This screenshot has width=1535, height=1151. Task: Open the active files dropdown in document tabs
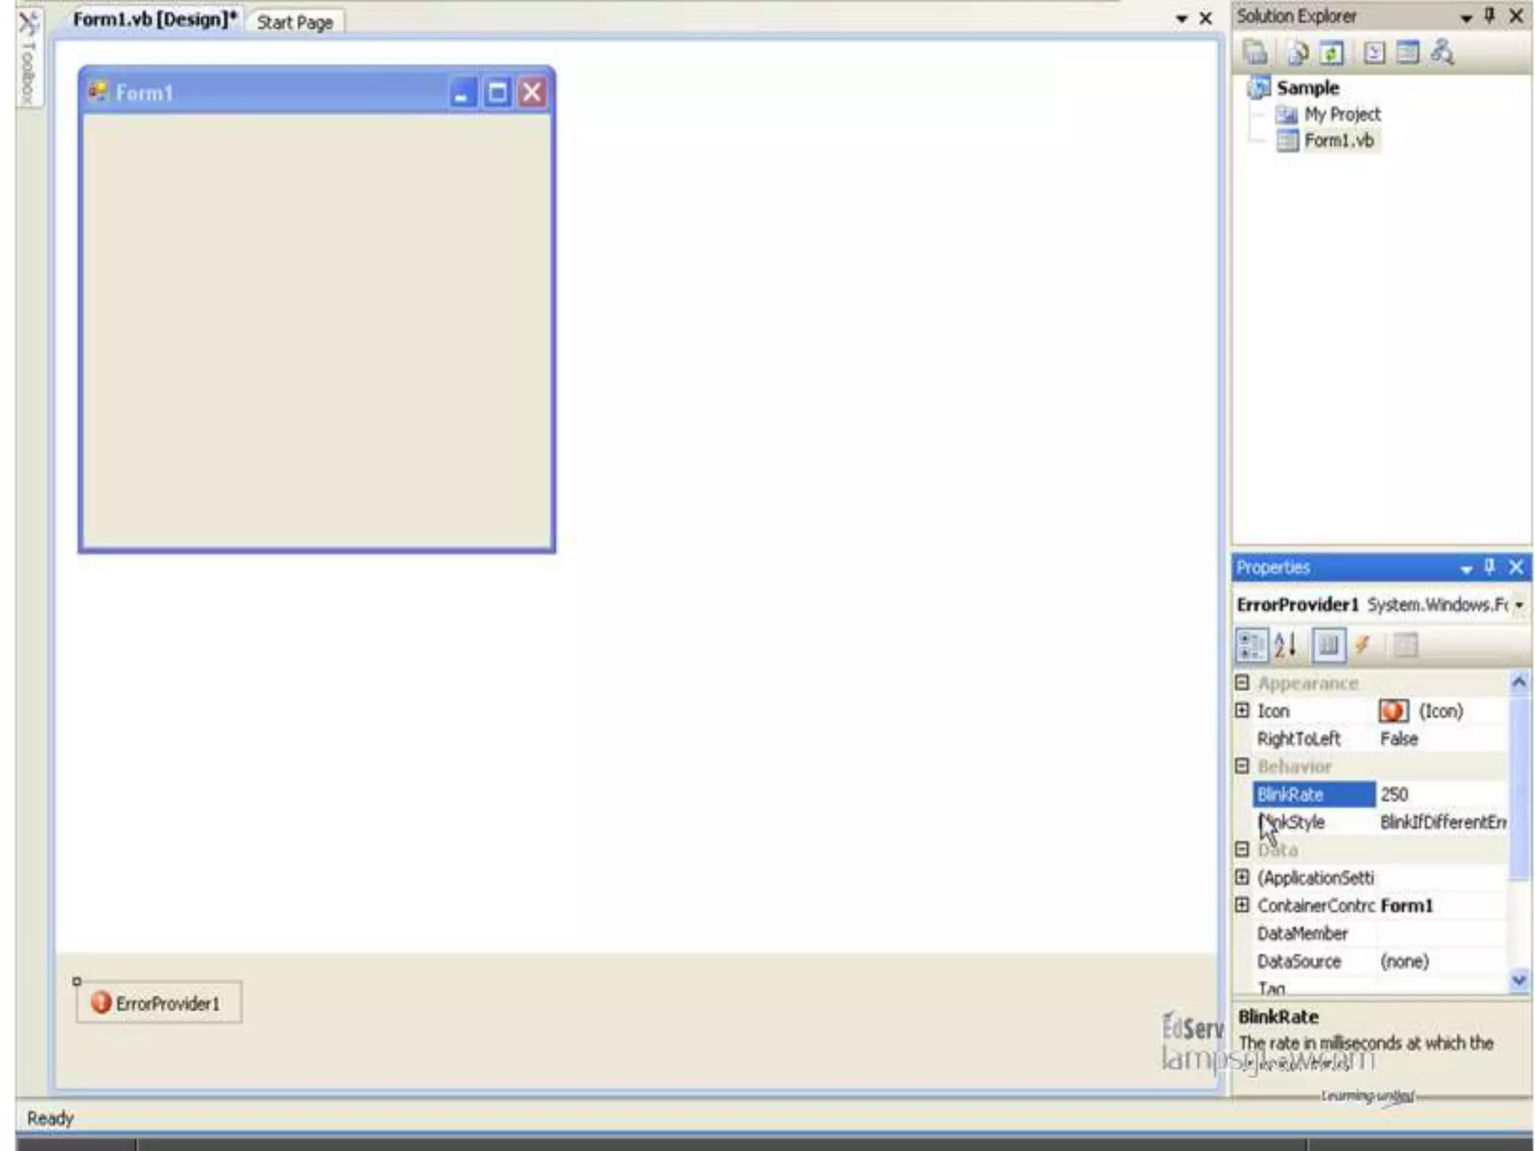point(1181,19)
